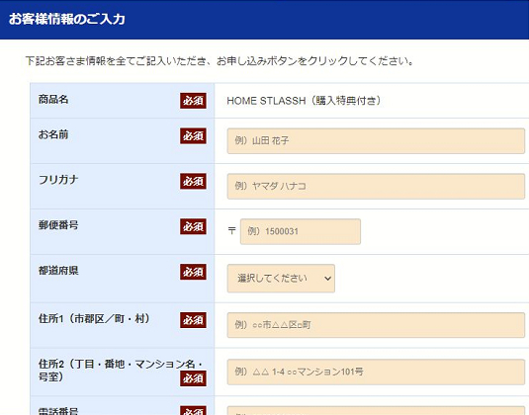Screen dimensions: 529x415
Task: Click the 郵便番号 postal code field
Action: (301, 231)
